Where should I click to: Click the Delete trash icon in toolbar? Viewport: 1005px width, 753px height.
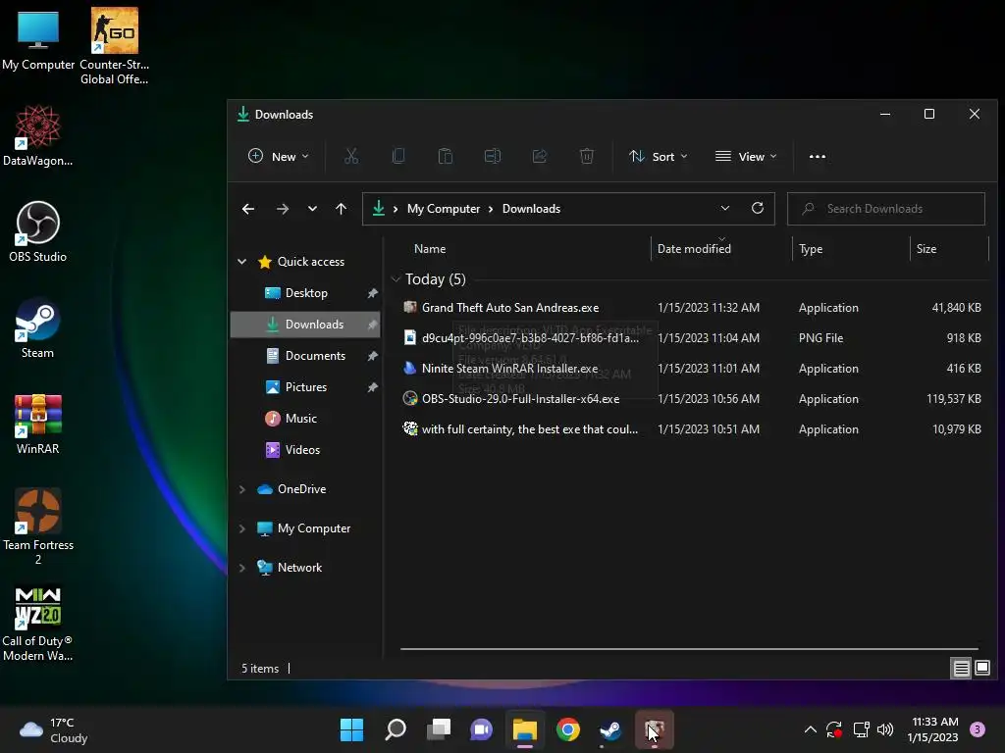tap(587, 156)
